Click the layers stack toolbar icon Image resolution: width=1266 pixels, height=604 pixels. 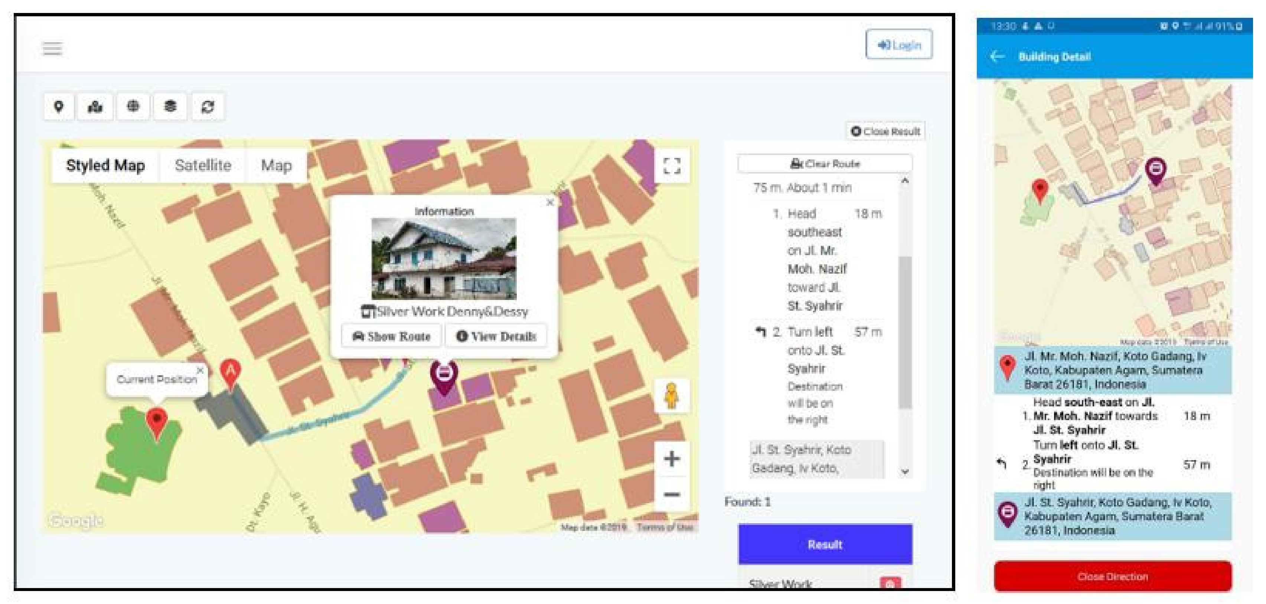coord(170,106)
